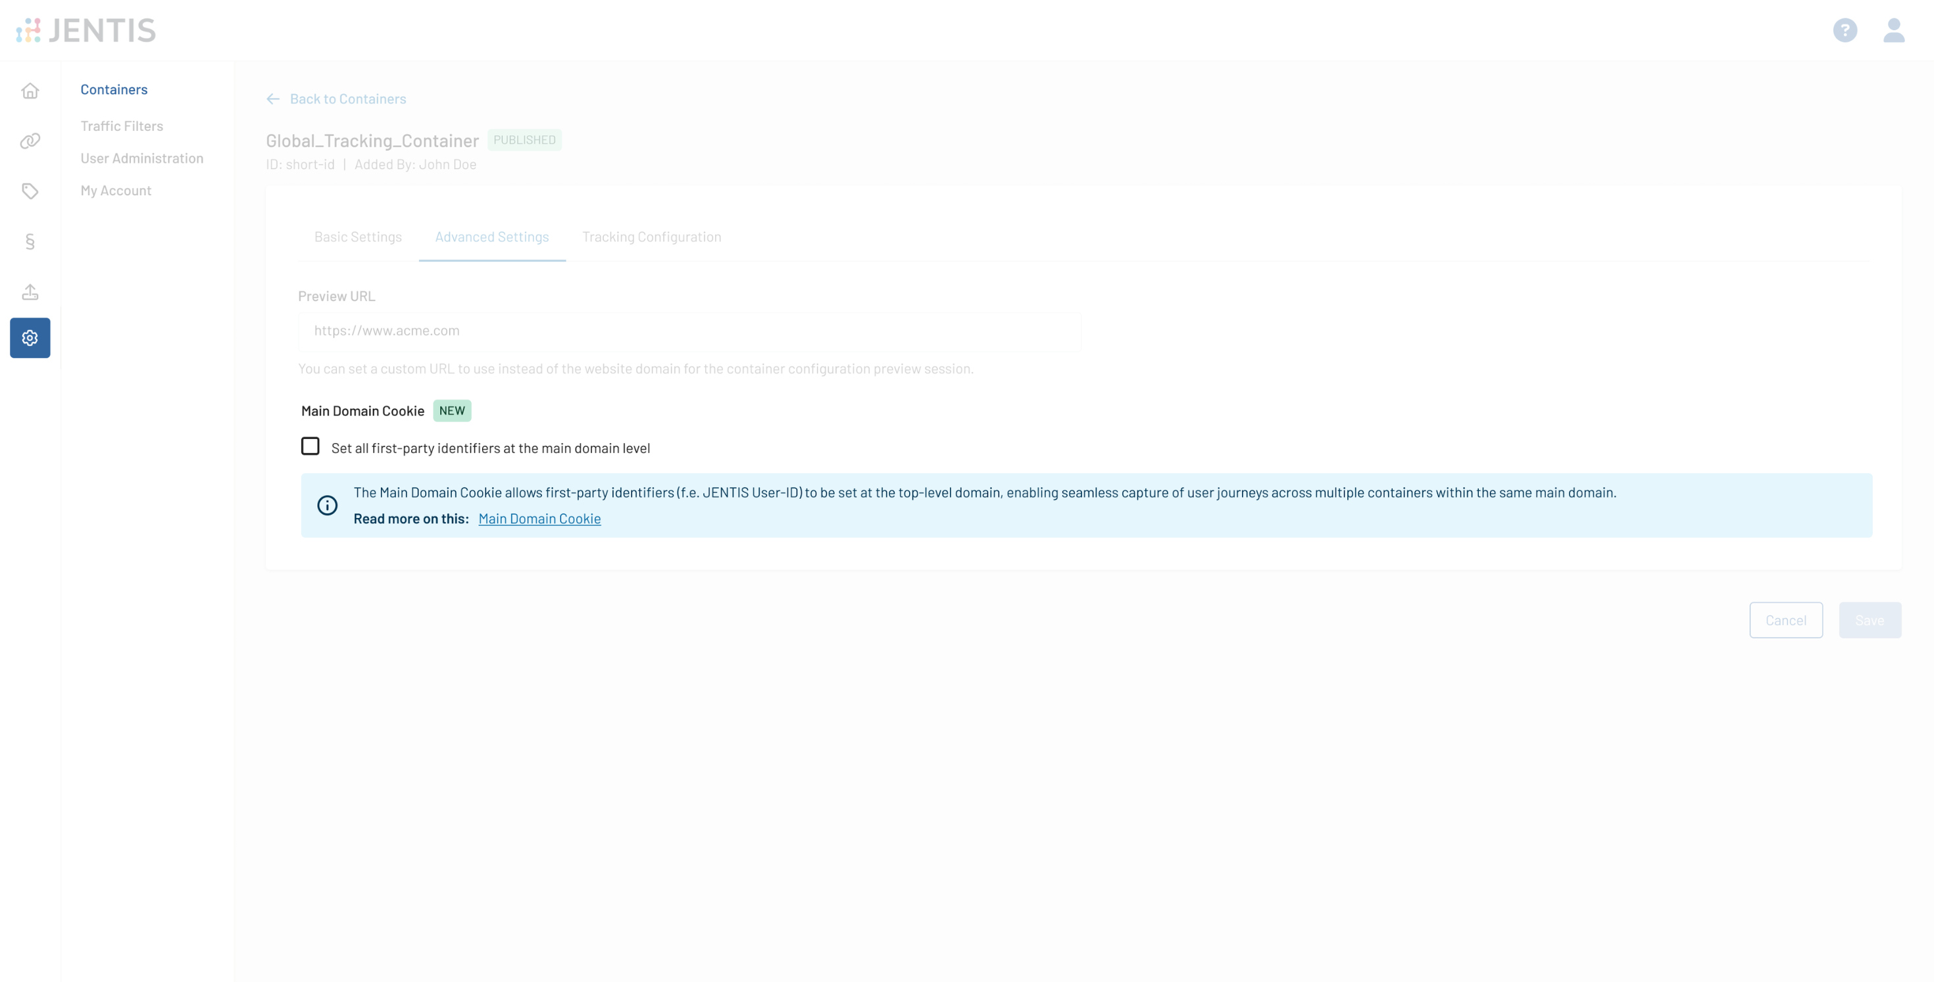
Task: Open the upload/publish sidebar icon
Action: point(30,292)
